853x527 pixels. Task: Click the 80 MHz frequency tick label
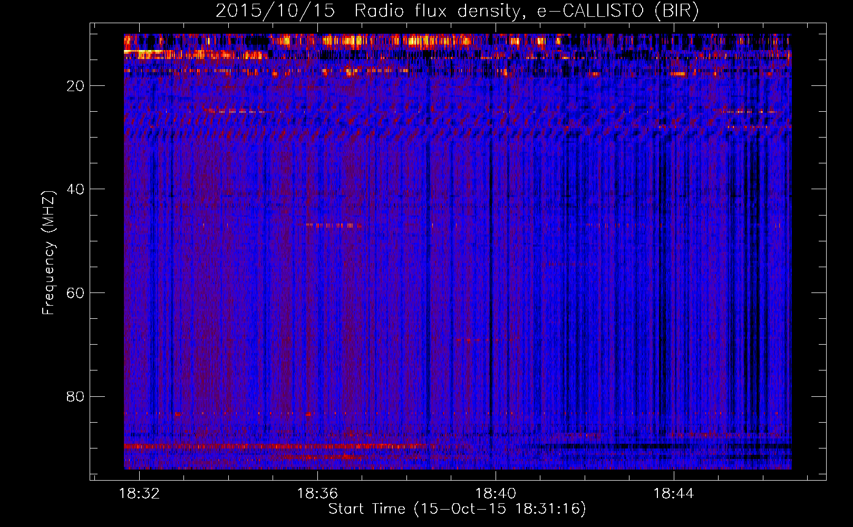click(x=75, y=396)
